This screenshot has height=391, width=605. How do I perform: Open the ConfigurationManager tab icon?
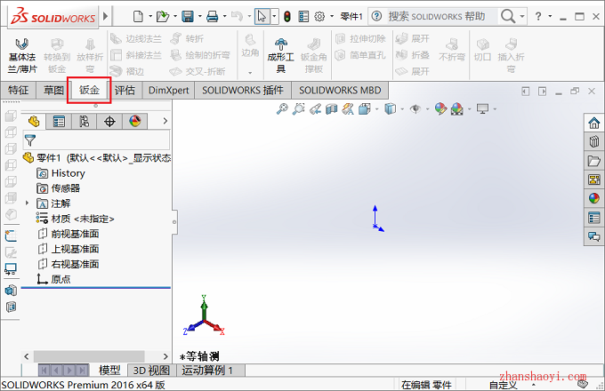point(85,122)
